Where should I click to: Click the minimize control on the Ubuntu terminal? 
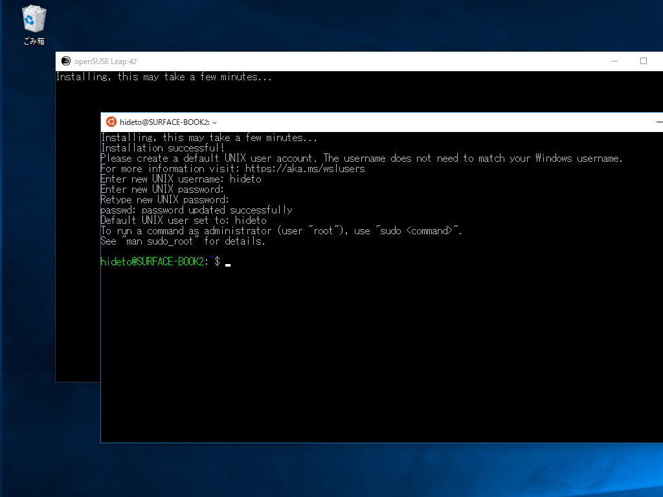(x=660, y=122)
